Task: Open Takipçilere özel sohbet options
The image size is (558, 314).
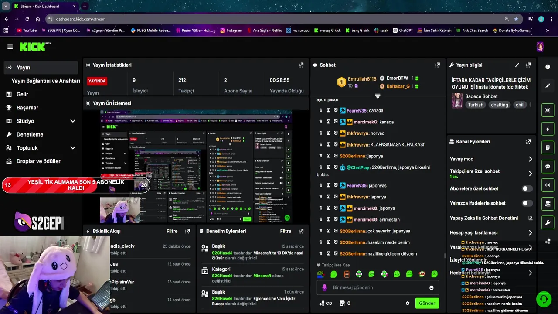Action: click(x=491, y=174)
